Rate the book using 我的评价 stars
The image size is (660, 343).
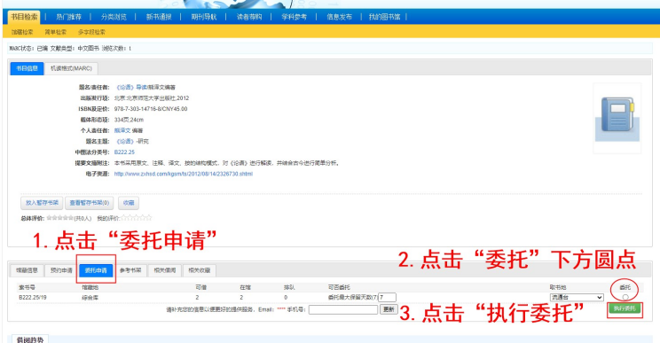pos(136,218)
